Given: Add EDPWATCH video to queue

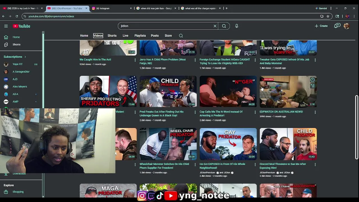Looking at the screenshot, I should point(312,86).
